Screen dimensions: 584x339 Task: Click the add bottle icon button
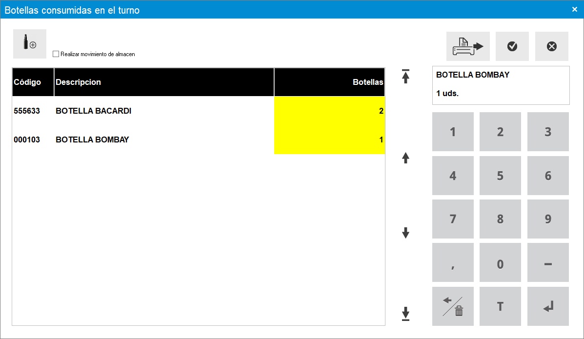pos(30,44)
